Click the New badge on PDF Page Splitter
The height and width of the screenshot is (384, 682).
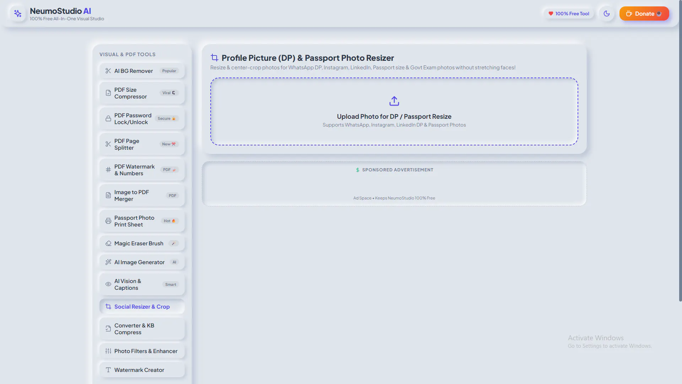click(169, 144)
